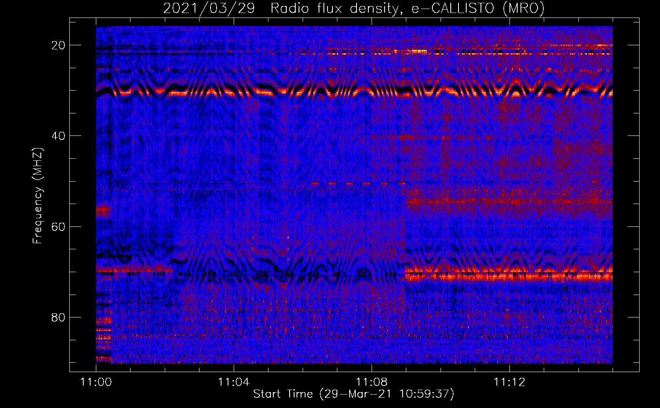Click the '11:04' time tick label
660x408 pixels.
tap(234, 382)
